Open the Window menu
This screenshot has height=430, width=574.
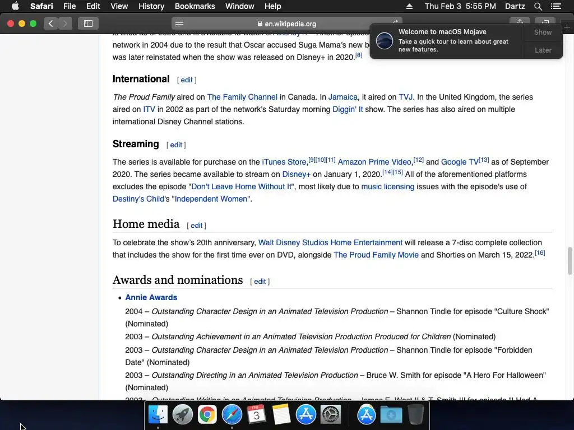[239, 6]
